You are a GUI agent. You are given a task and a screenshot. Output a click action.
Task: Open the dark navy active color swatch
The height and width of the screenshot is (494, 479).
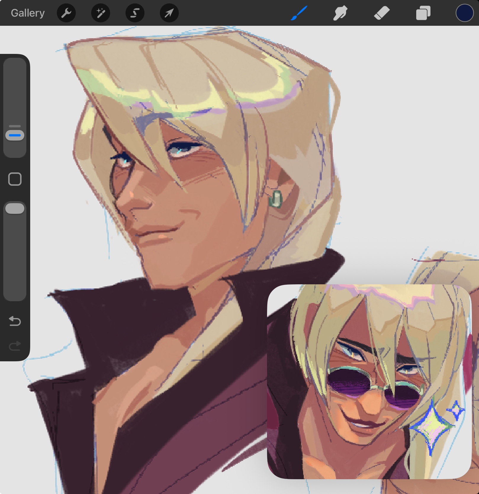tap(464, 13)
